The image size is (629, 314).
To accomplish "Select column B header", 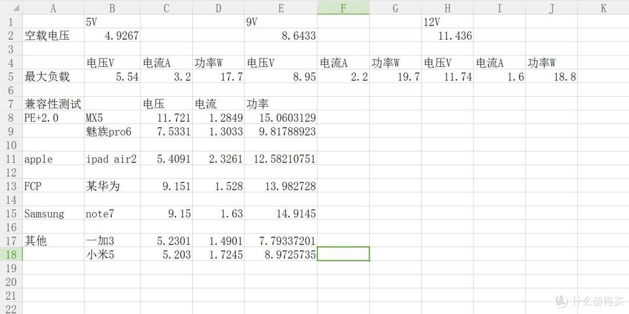I will (112, 8).
